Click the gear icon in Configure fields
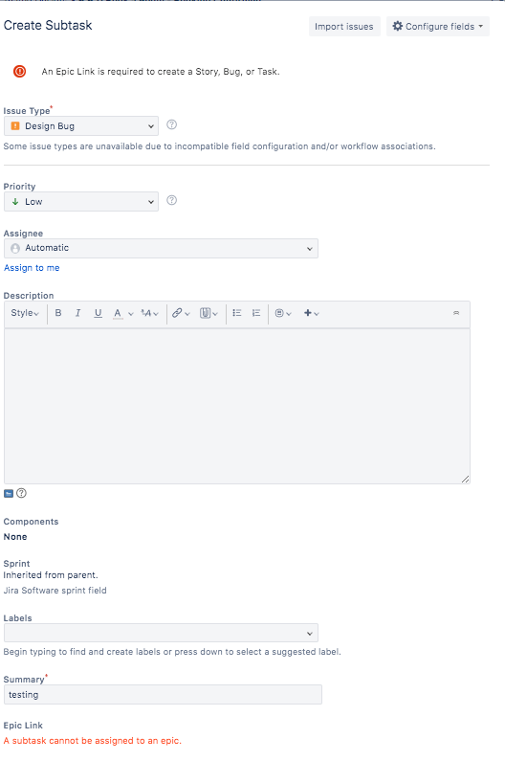Screen dimensions: 505x761 click(x=397, y=26)
